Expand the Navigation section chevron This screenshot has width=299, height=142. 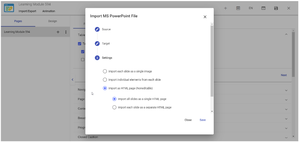coord(286,90)
